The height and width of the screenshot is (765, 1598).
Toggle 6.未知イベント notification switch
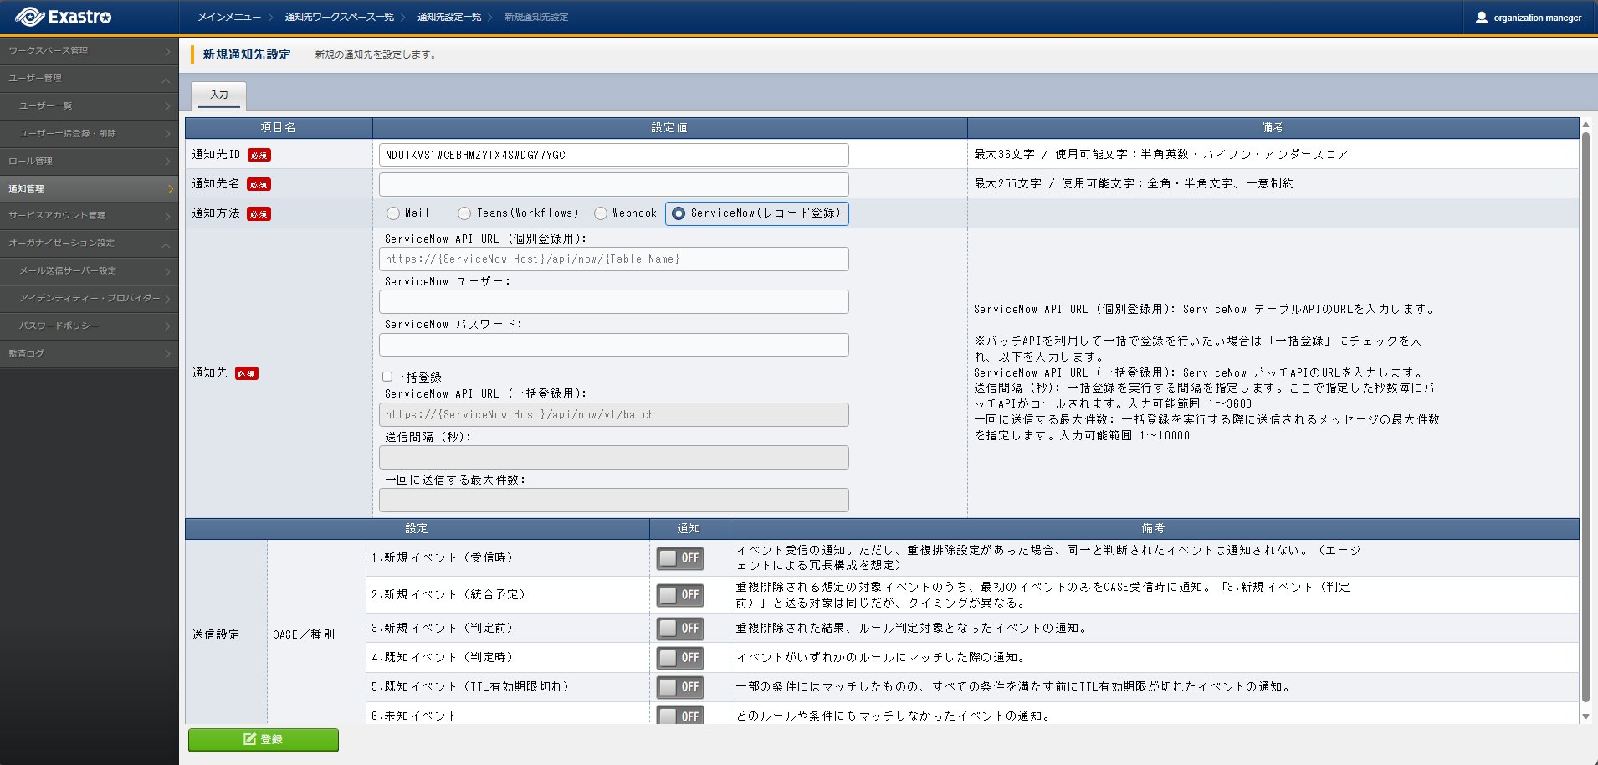[680, 716]
